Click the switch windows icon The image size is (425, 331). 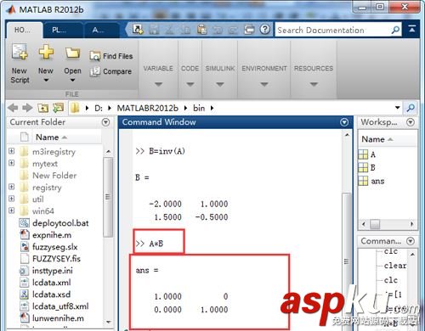tap(249, 30)
